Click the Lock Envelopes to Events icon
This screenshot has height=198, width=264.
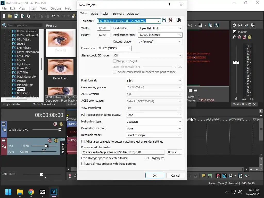tap(241, 176)
